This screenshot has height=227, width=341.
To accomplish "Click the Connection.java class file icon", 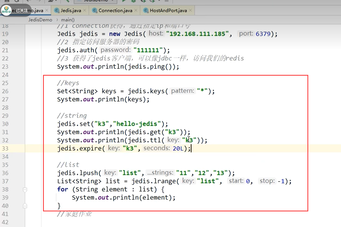I will (x=95, y=11).
